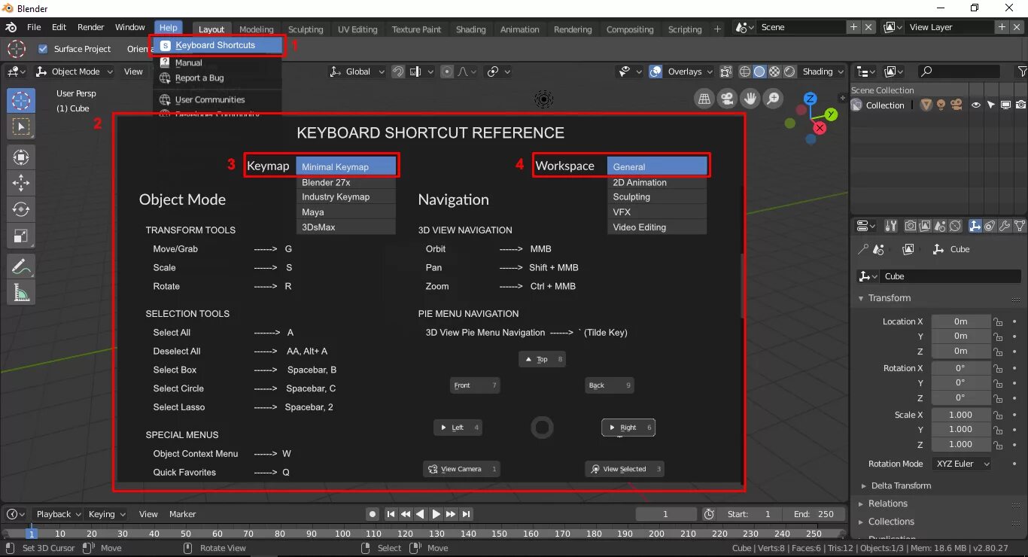The width and height of the screenshot is (1028, 557).
Task: Switch to the Shading workspace tab
Action: click(470, 29)
